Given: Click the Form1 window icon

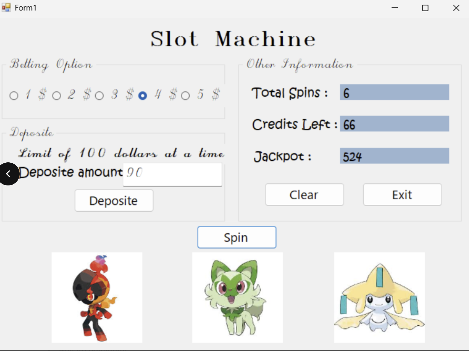Looking at the screenshot, I should tap(6, 7).
